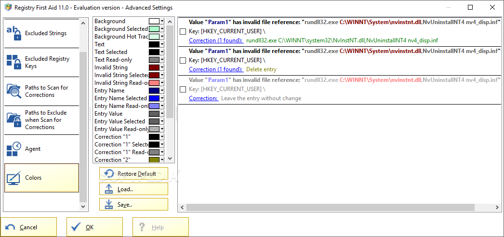Screen dimensions: 504x237
Task: Open the Background color dropdown arrow
Action: click(162, 21)
